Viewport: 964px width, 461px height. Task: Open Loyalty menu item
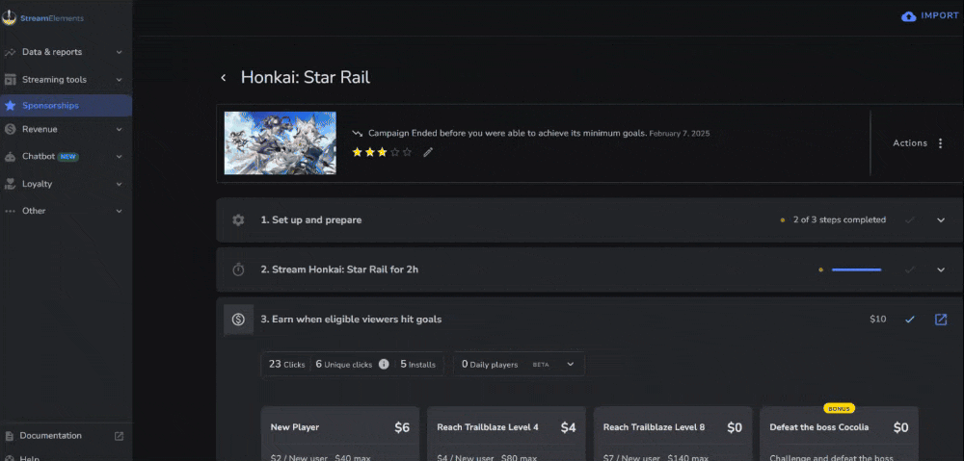click(x=66, y=184)
